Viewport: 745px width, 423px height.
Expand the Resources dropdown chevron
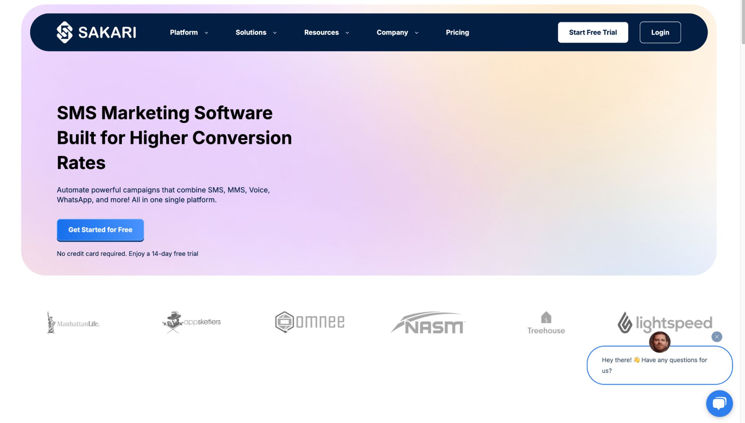click(347, 33)
